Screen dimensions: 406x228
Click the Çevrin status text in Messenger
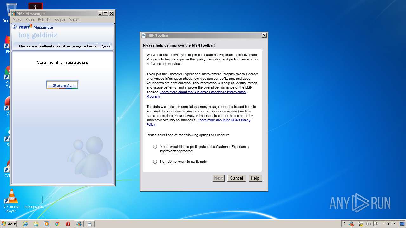[x=107, y=46]
